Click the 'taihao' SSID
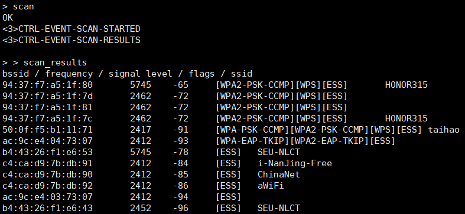 (x=444, y=130)
